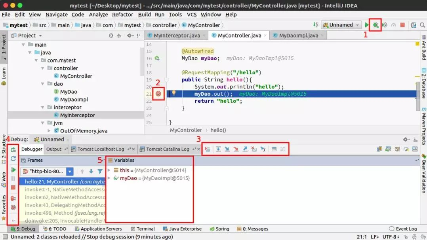Click the intention light bulb on line 21

pyautogui.click(x=174, y=93)
